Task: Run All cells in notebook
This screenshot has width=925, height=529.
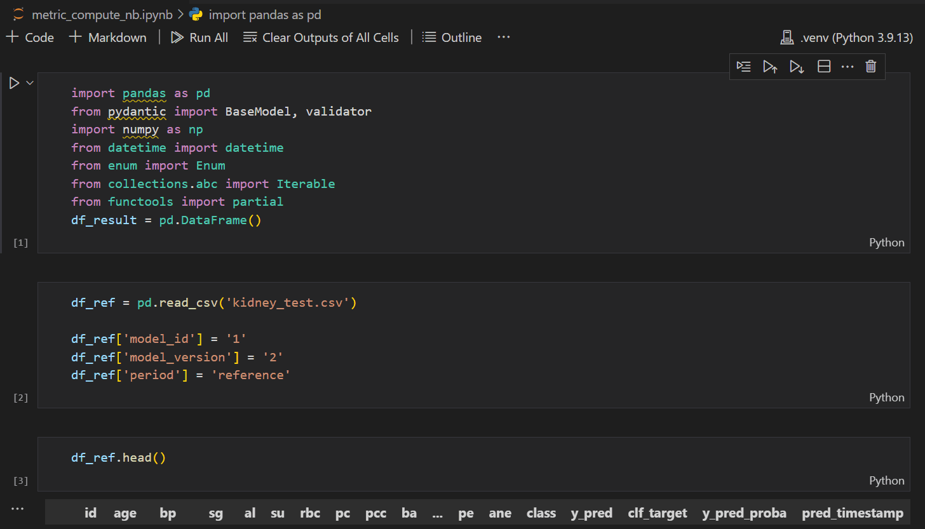Action: [199, 37]
